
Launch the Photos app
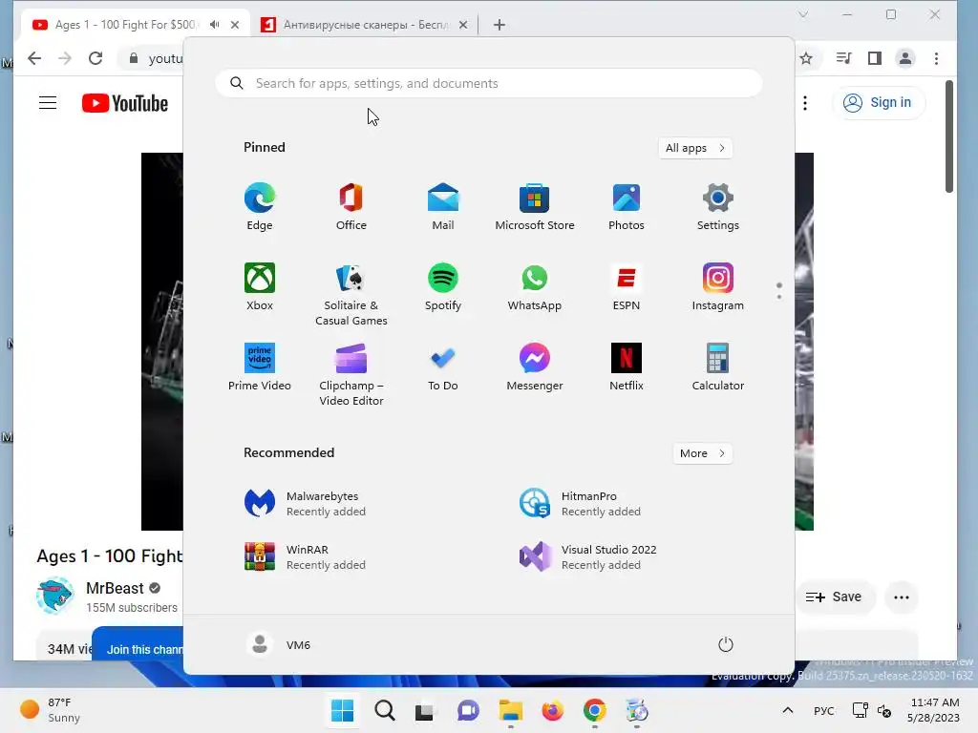627,206
